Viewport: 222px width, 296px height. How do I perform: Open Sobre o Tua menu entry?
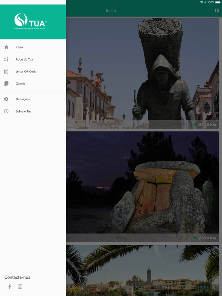pos(33,111)
